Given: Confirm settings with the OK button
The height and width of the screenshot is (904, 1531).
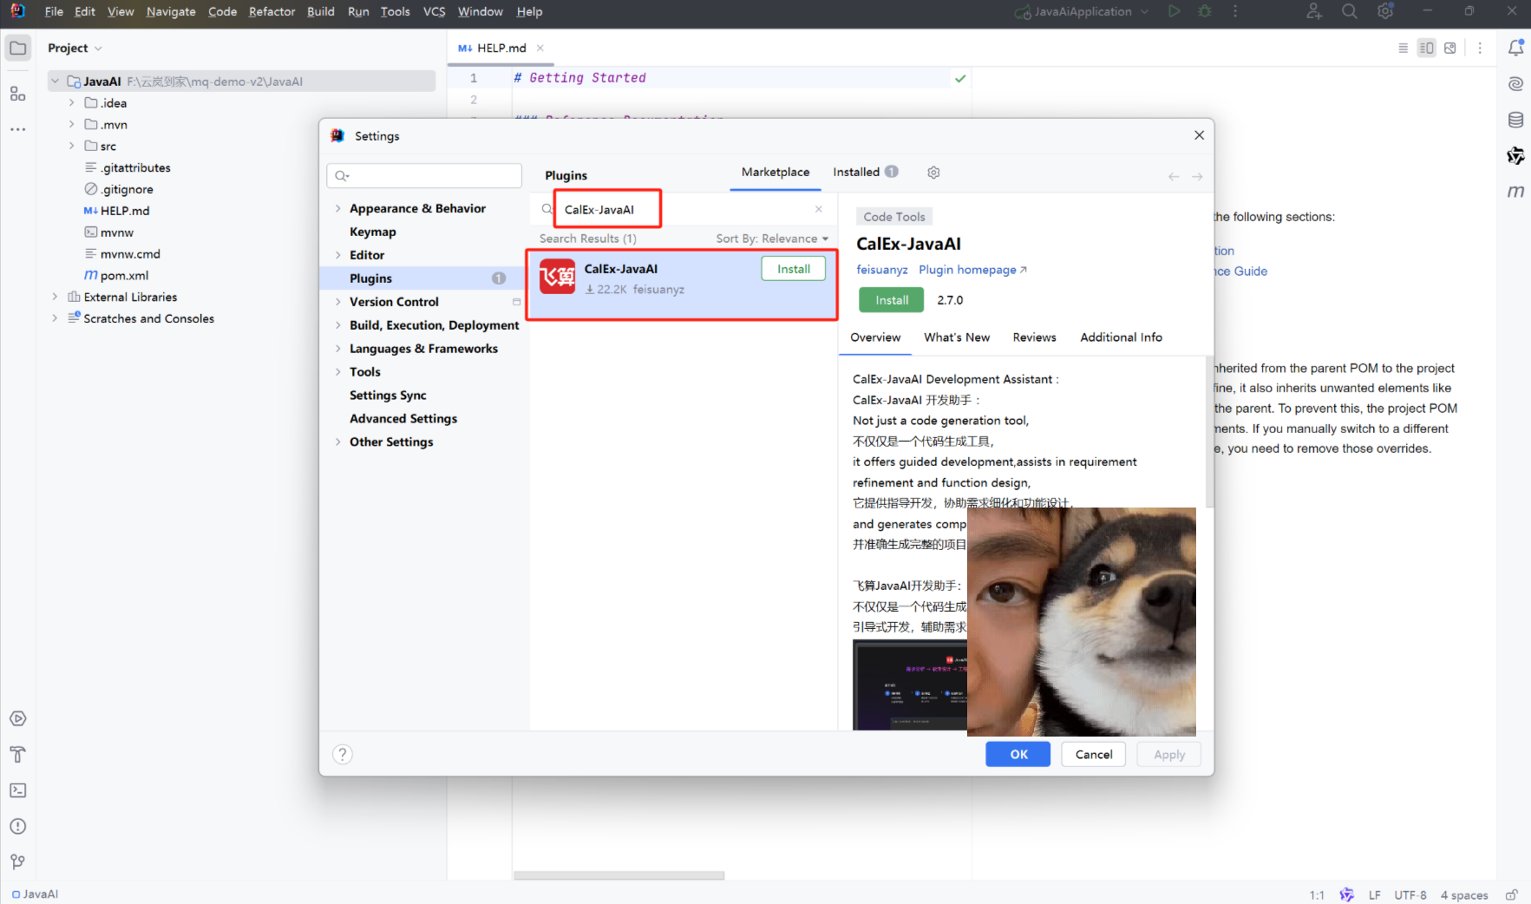Looking at the screenshot, I should pyautogui.click(x=1018, y=754).
